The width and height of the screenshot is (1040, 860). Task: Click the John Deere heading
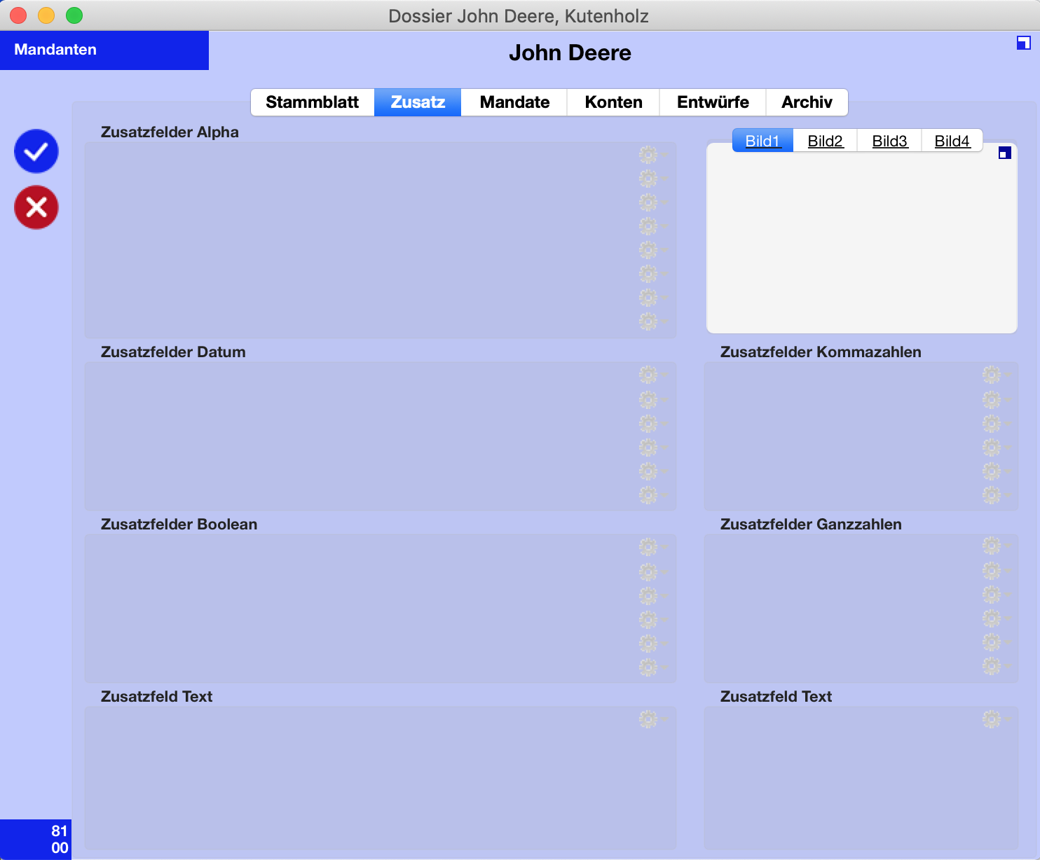[x=570, y=53]
